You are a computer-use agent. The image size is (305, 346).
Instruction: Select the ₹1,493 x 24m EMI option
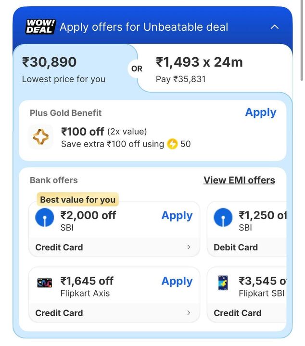point(199,70)
